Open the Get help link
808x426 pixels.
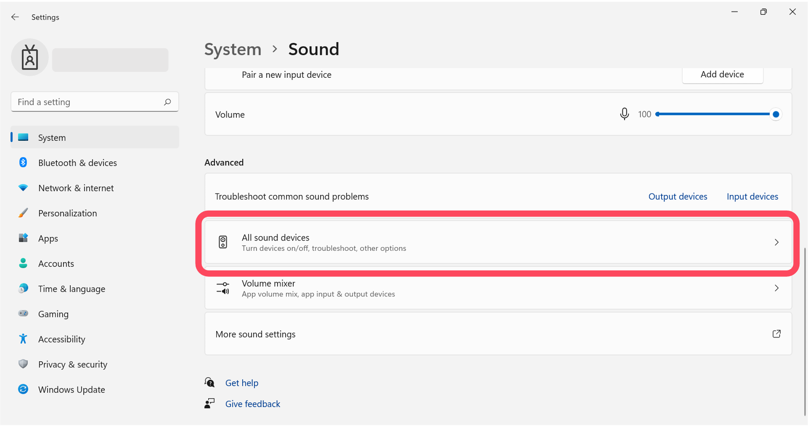point(242,383)
